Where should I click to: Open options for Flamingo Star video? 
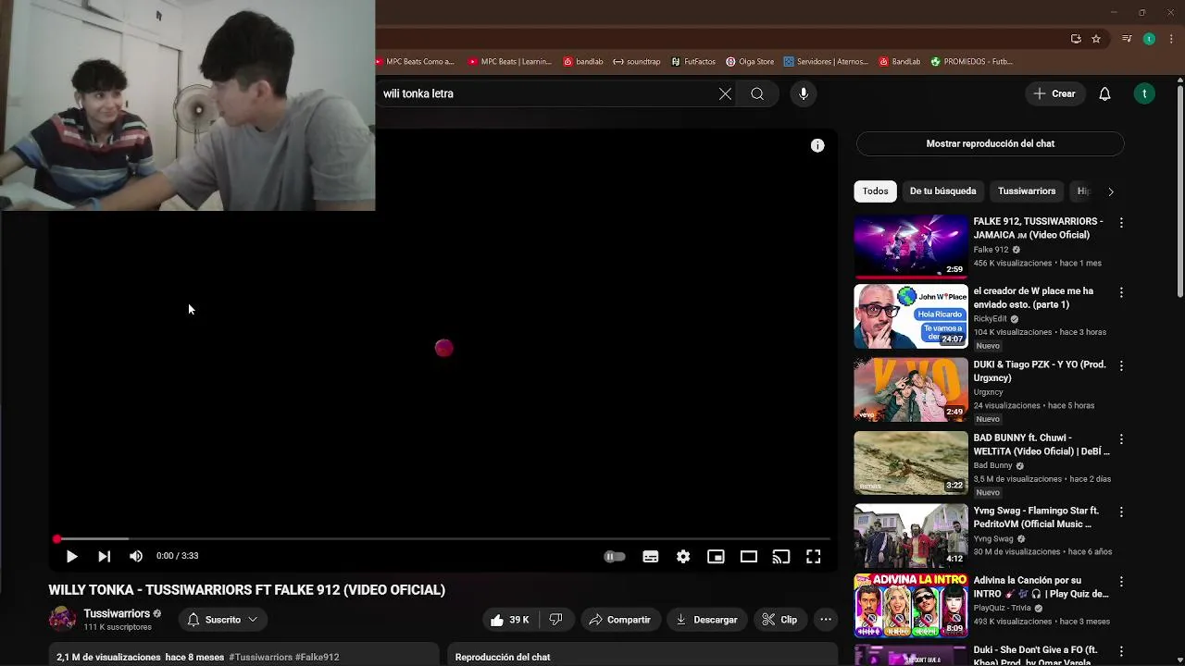coord(1121,512)
